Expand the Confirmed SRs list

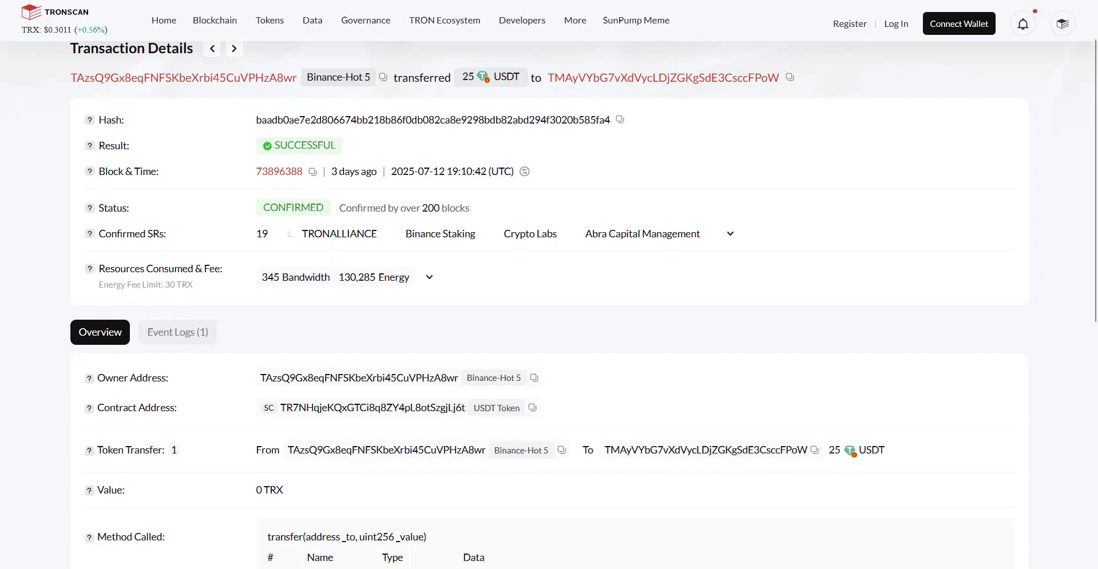pos(730,234)
